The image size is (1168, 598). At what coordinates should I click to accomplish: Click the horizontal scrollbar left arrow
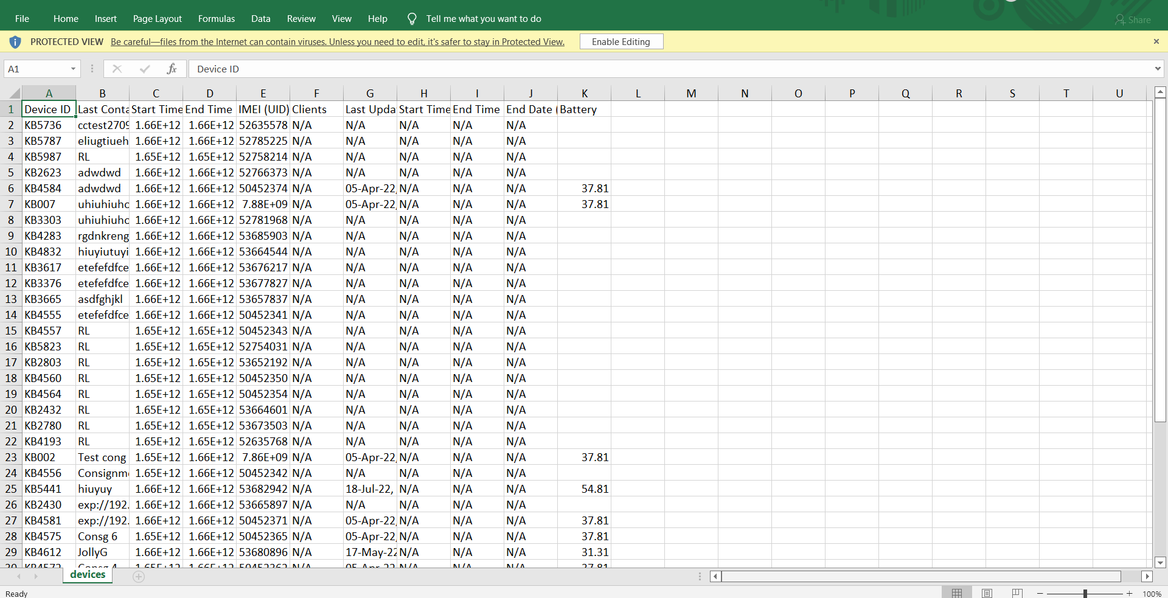(715, 576)
